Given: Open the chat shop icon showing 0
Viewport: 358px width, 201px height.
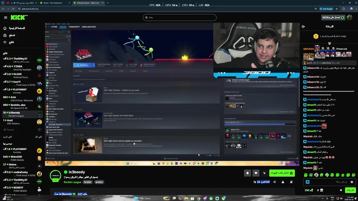Looking at the screenshot, I should [x=320, y=190].
